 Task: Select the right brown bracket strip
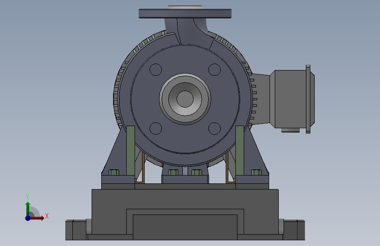coord(227,168)
